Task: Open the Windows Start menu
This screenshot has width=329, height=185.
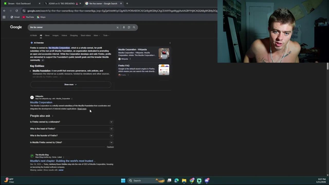Action: tap(123, 180)
